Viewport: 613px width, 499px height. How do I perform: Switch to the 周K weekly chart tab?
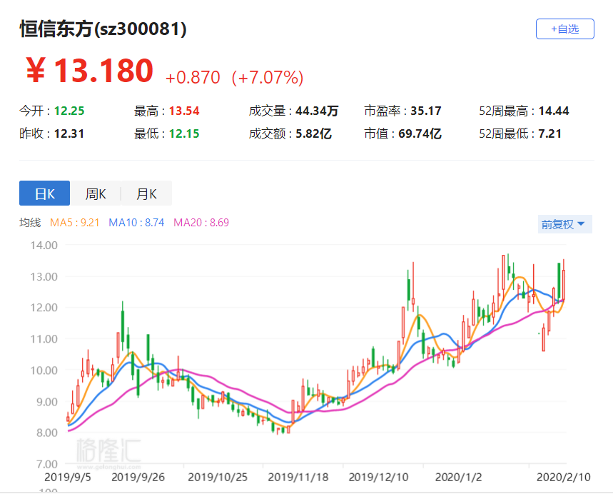[96, 193]
